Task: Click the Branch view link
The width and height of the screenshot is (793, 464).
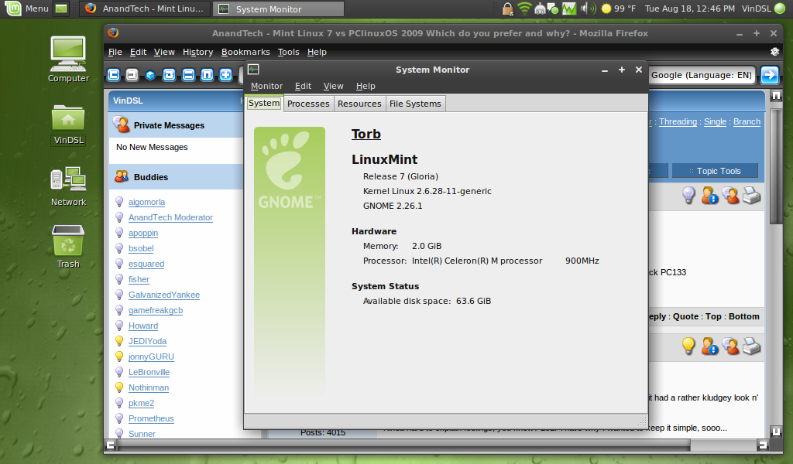Action: (x=747, y=121)
